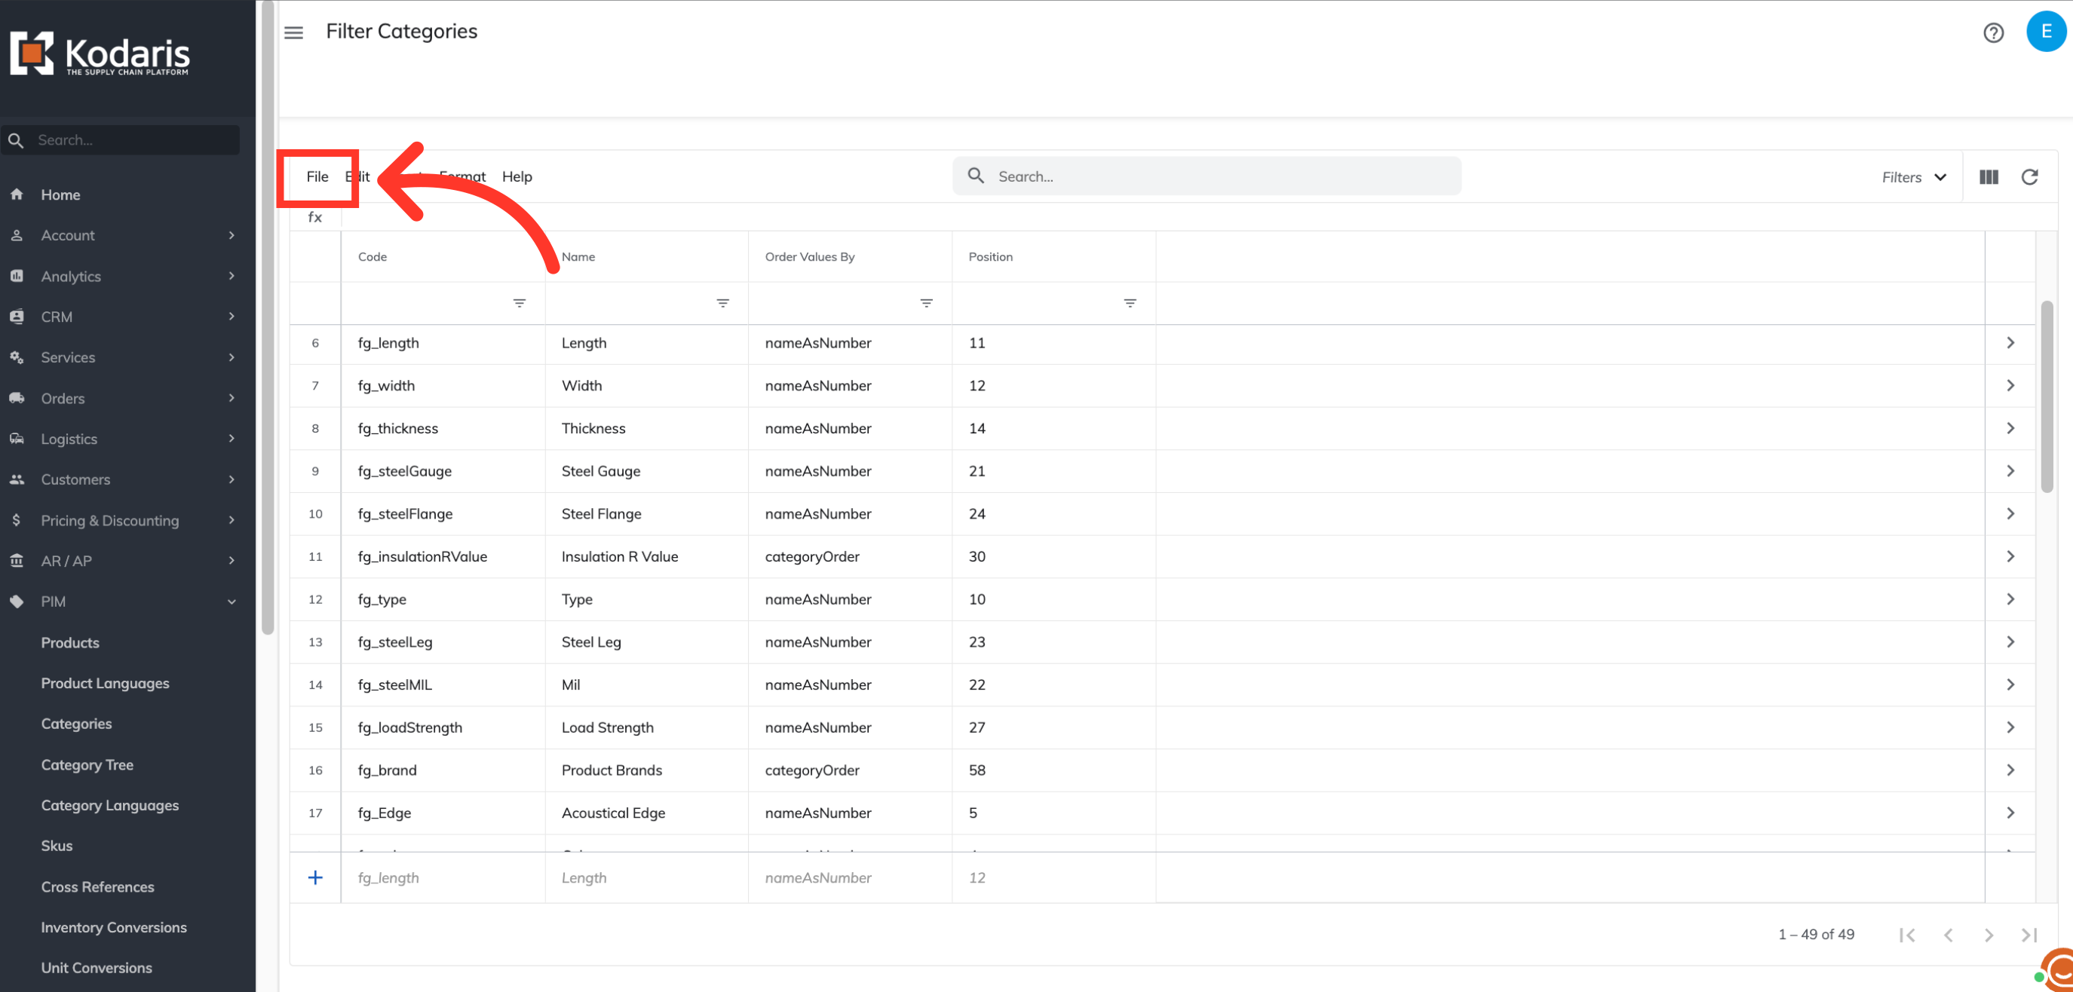The height and width of the screenshot is (992, 2073).
Task: Click the Code column filter icon
Action: coord(519,302)
